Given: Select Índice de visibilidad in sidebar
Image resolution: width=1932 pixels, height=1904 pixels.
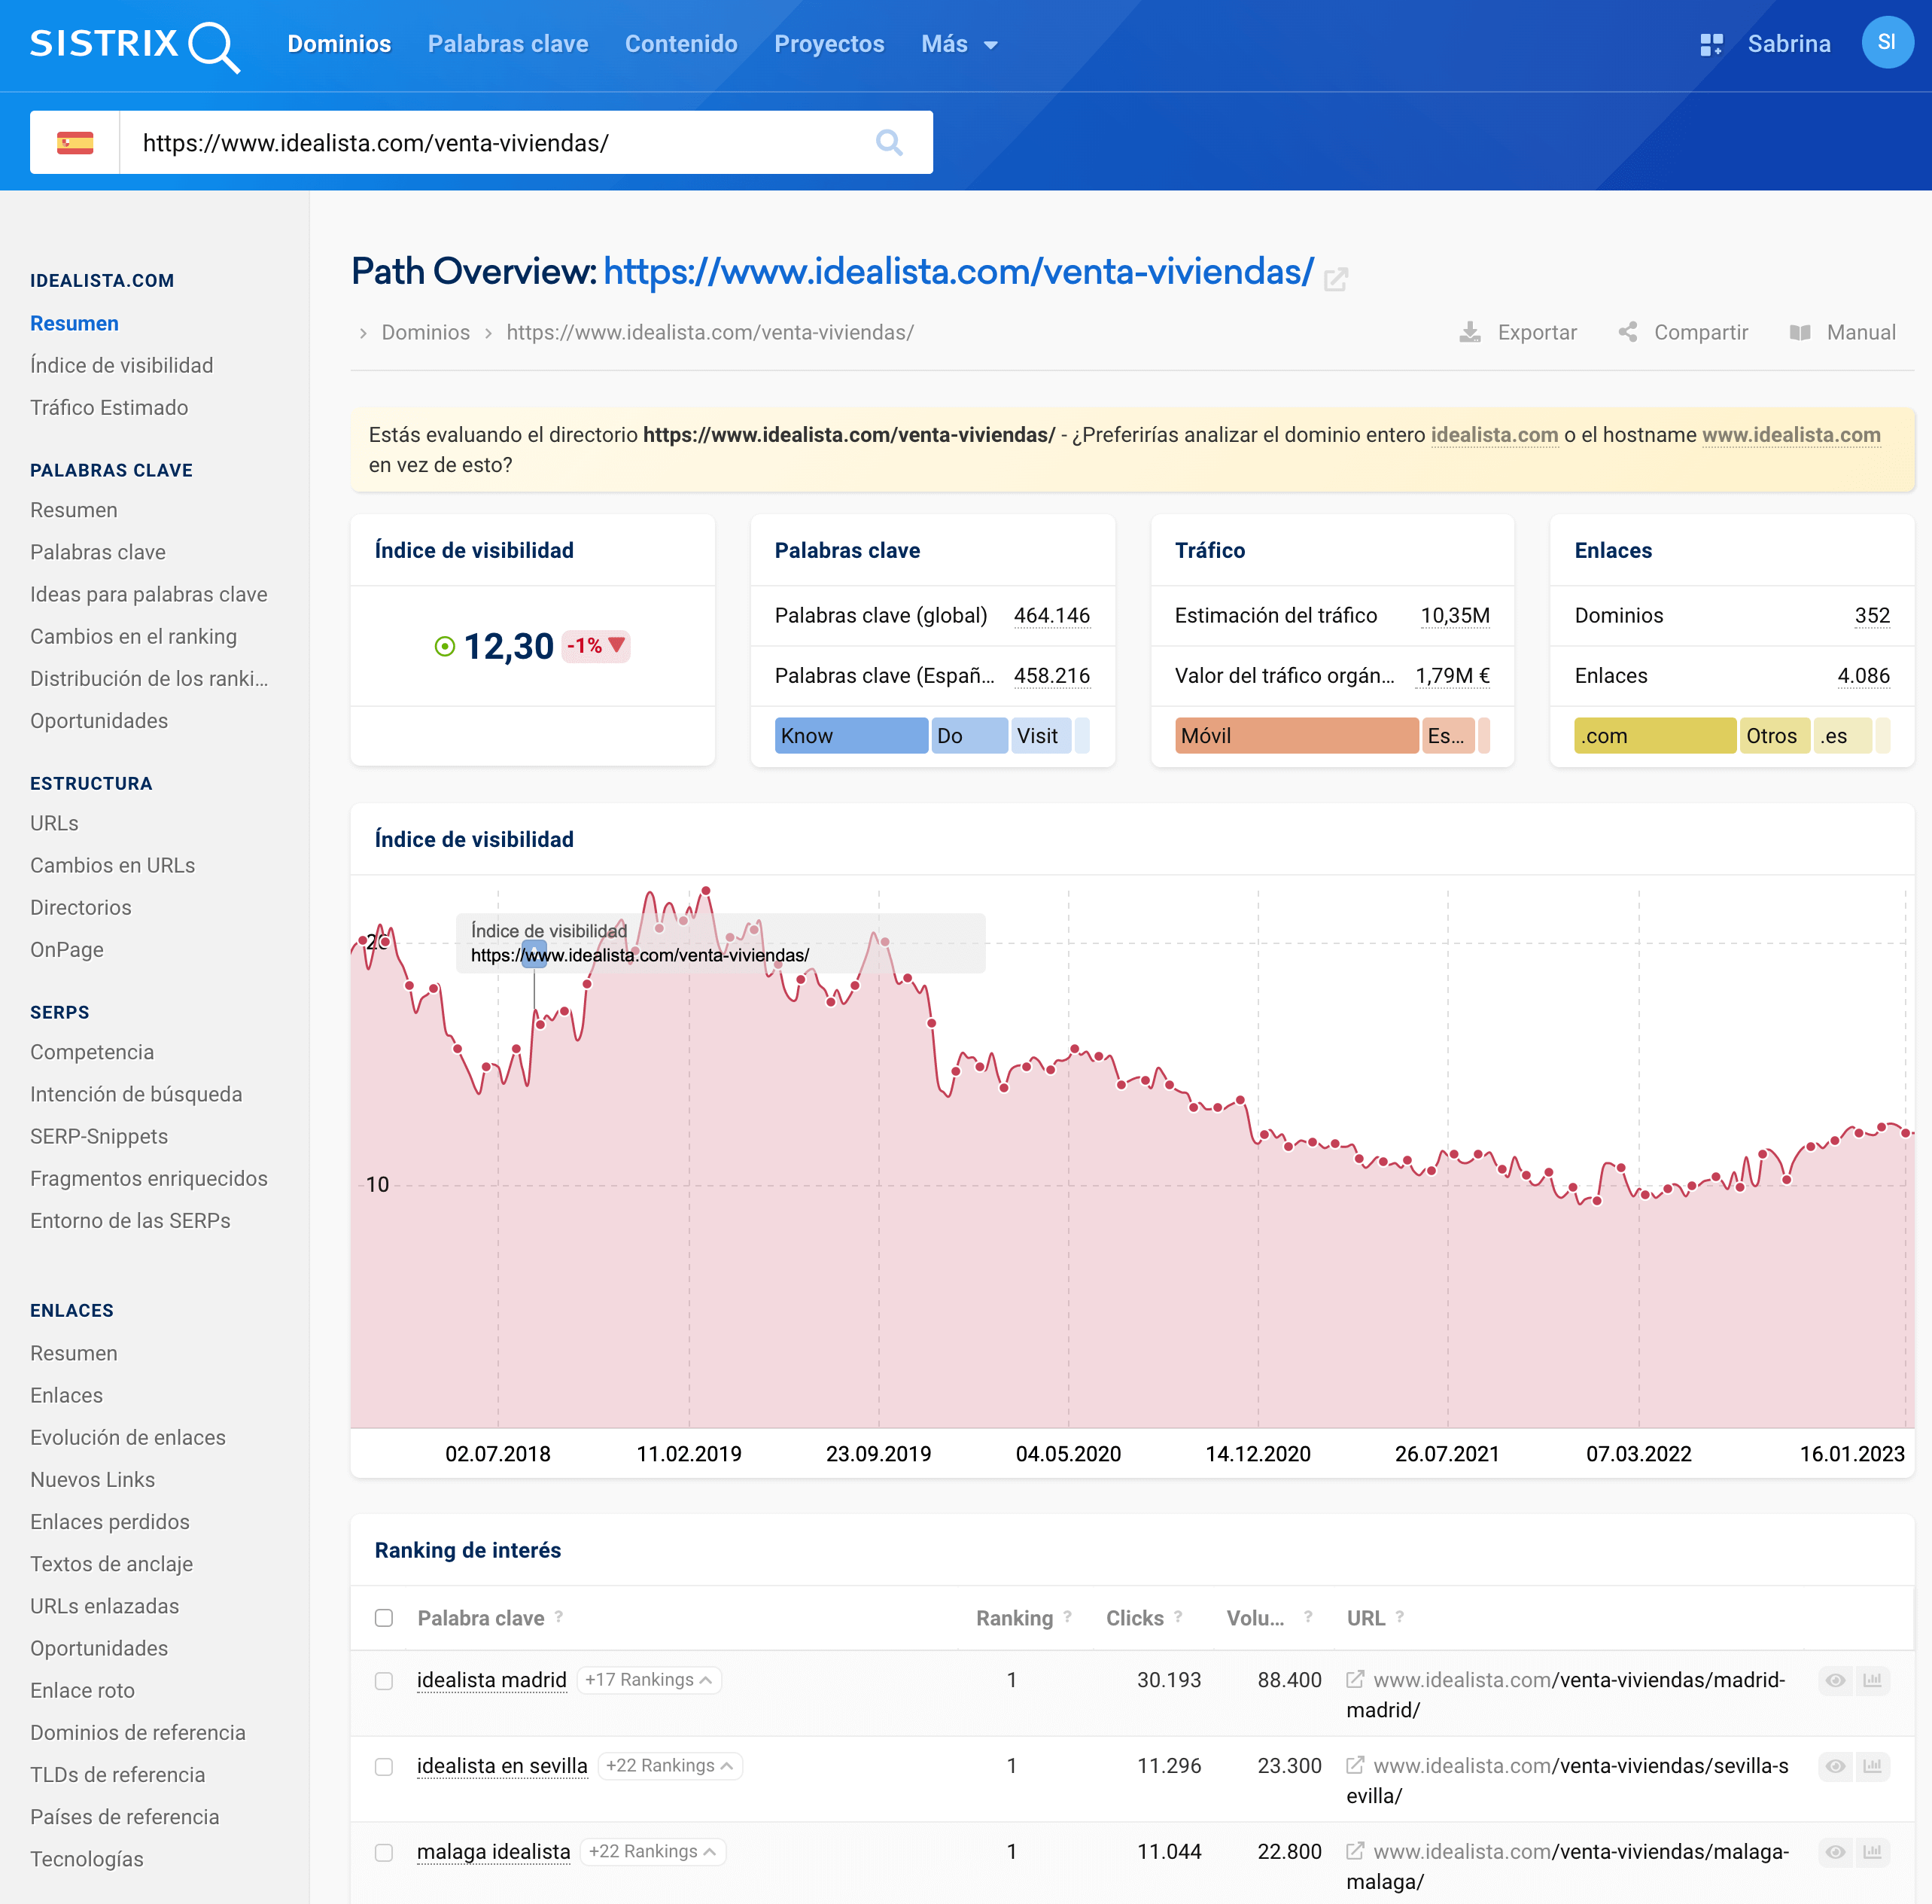Looking at the screenshot, I should click(x=122, y=365).
